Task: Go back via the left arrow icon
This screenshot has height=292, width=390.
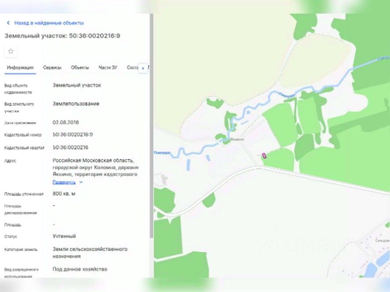Action: tap(8, 23)
